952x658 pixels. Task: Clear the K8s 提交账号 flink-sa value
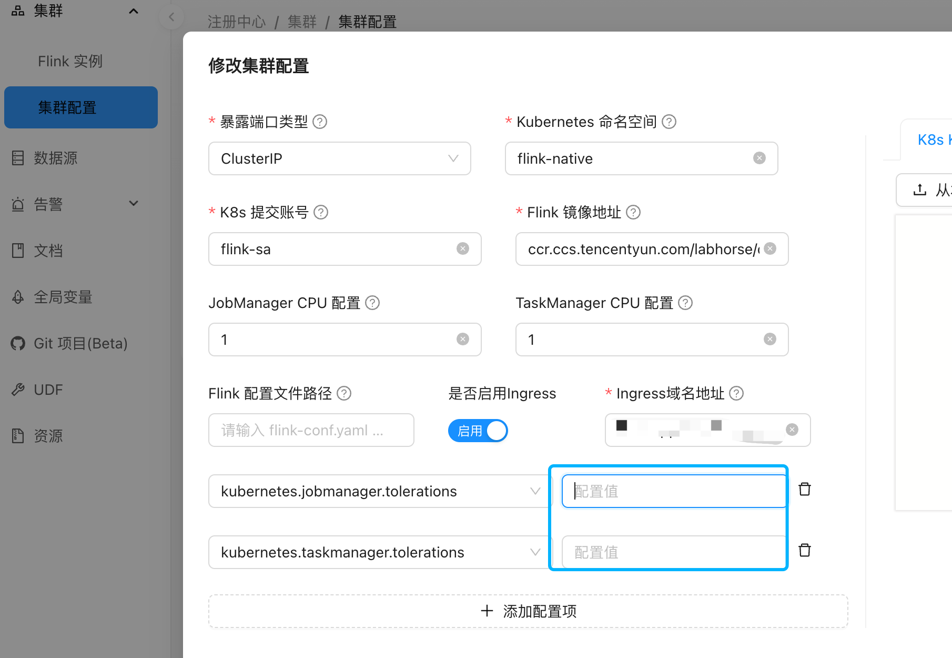point(462,248)
